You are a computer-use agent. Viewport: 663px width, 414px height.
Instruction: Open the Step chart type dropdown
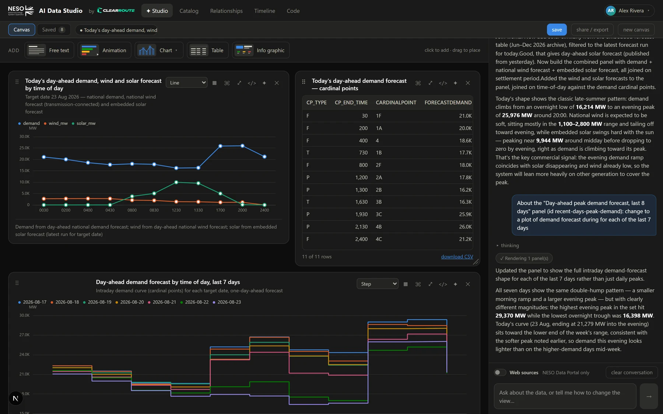point(378,284)
